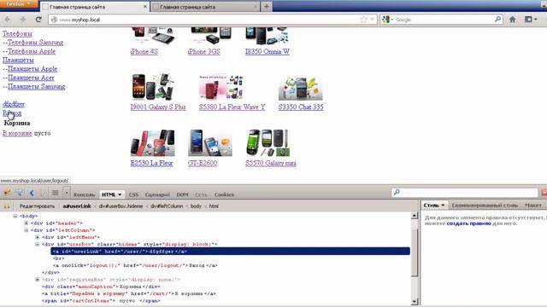Close the first Главная страница сайта tab
This screenshot has width=547, height=307.
pos(145,7)
